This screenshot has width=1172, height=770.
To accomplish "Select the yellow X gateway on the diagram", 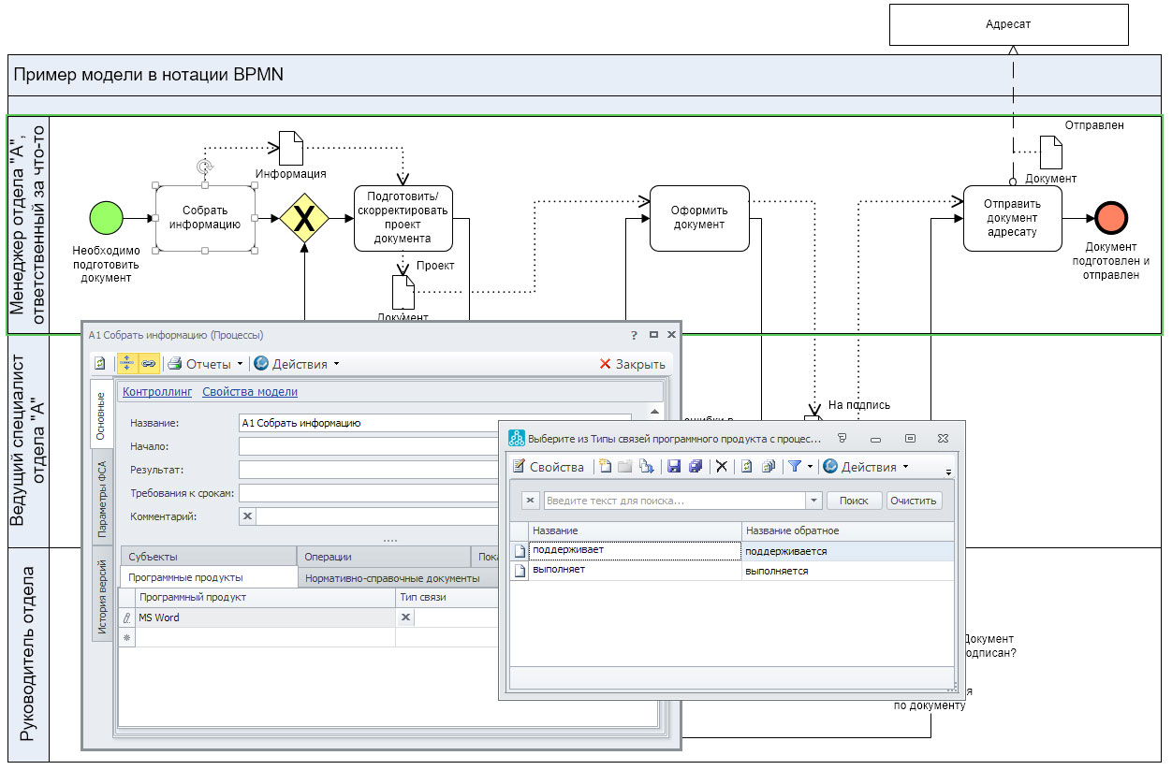I will click(x=304, y=220).
